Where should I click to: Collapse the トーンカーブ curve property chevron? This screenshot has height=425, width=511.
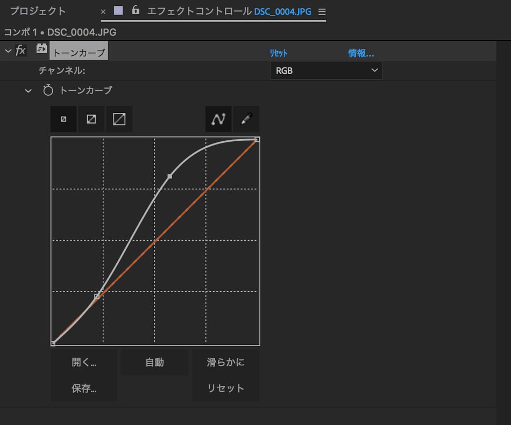(29, 91)
